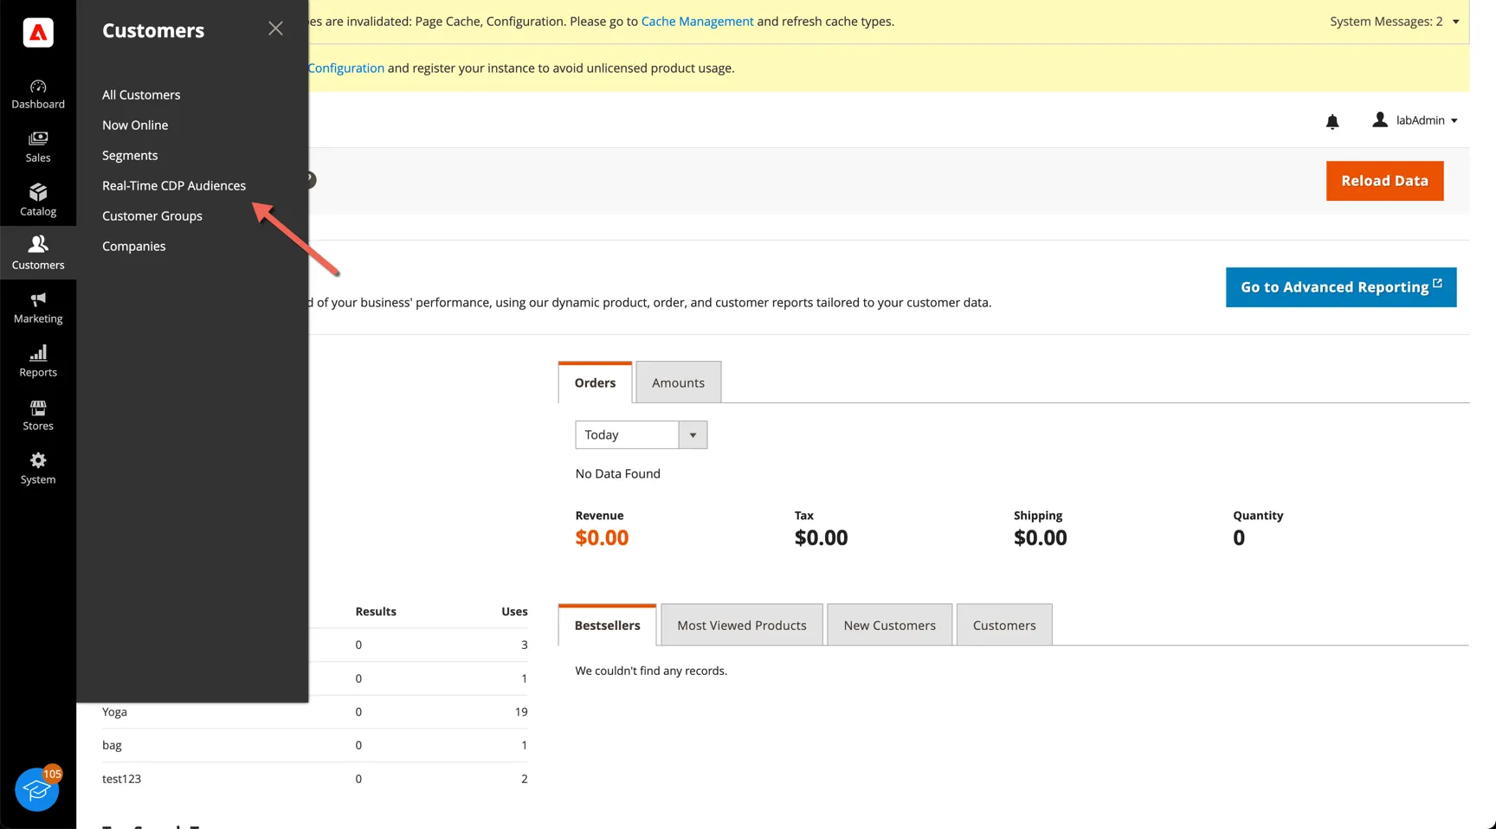Follow the Cache Management link

(x=697, y=22)
